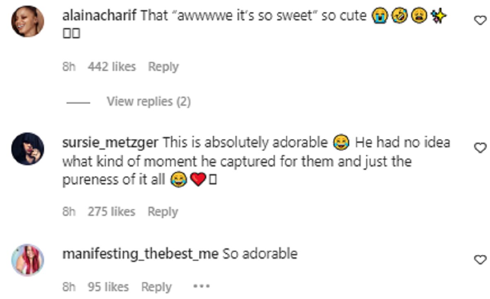
Task: Reply to sursie_metzger's comment
Action: click(x=163, y=211)
